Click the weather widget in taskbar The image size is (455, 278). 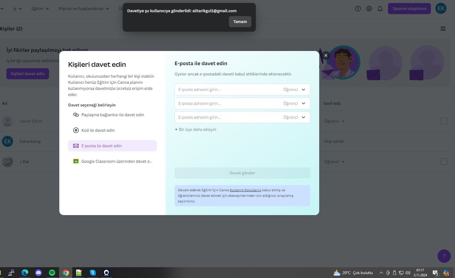(x=353, y=273)
